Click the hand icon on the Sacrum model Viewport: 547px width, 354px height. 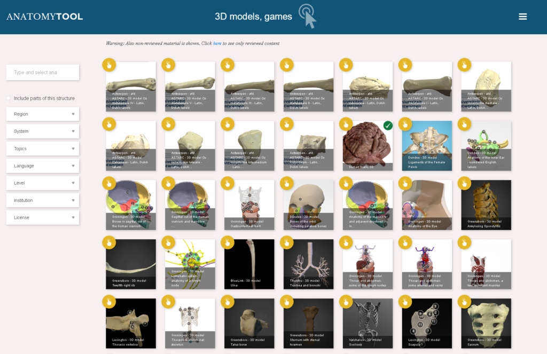(464, 302)
